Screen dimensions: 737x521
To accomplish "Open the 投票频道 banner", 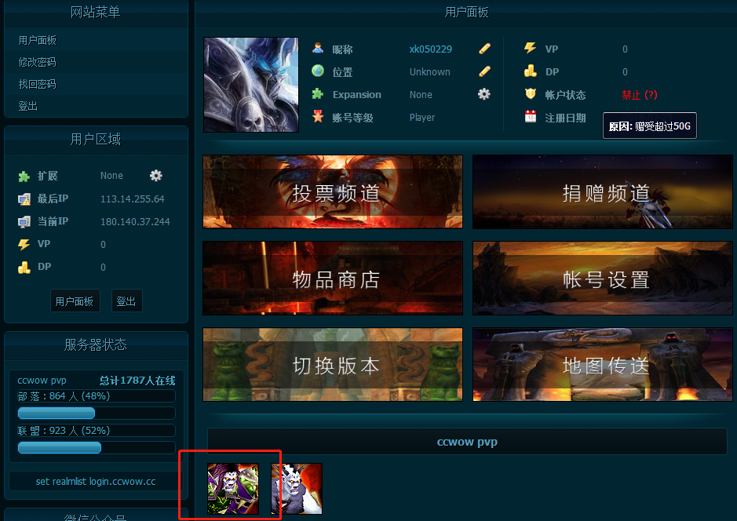I will pos(332,191).
